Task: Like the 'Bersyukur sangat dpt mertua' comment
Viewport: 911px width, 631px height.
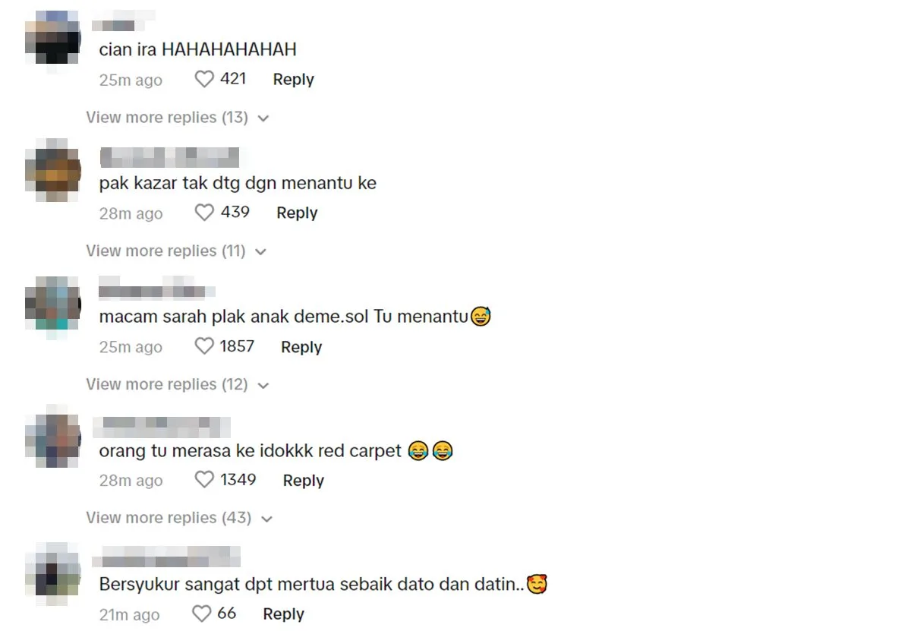Action: tap(201, 614)
